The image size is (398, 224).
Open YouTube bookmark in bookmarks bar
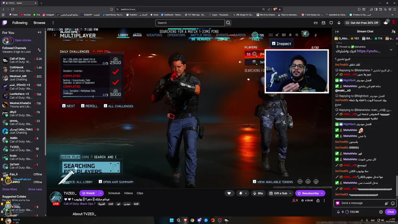[x=25, y=15]
